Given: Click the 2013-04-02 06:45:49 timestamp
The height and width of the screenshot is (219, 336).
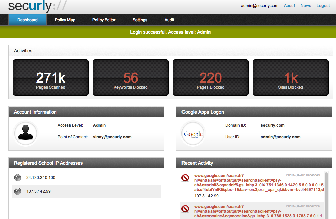Looking at the screenshot, I should (x=303, y=175).
